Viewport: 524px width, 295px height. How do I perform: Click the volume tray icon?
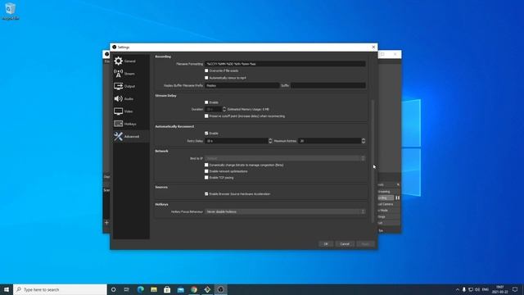[477, 289]
